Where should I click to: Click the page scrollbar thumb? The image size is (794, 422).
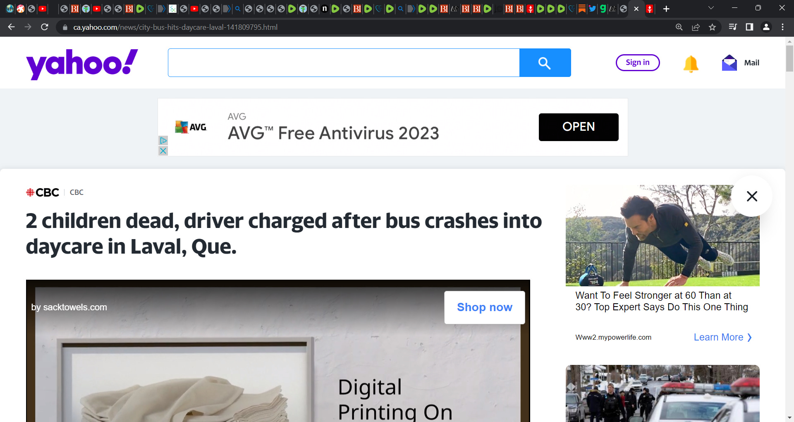click(x=789, y=58)
